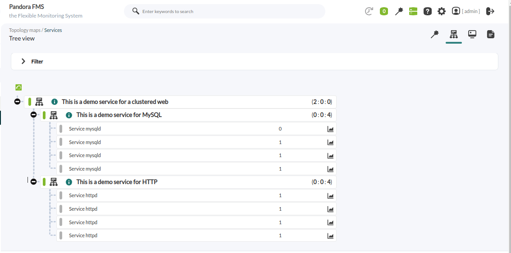Open graph for last Service httpd row
The width and height of the screenshot is (511, 253).
point(330,235)
